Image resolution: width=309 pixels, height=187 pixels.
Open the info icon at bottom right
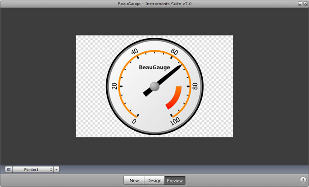pos(303,180)
